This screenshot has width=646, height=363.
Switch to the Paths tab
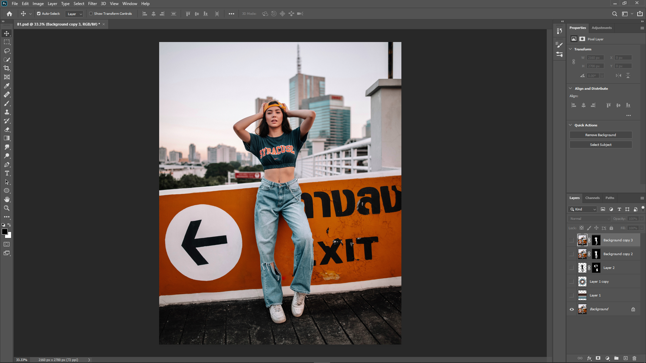610,198
